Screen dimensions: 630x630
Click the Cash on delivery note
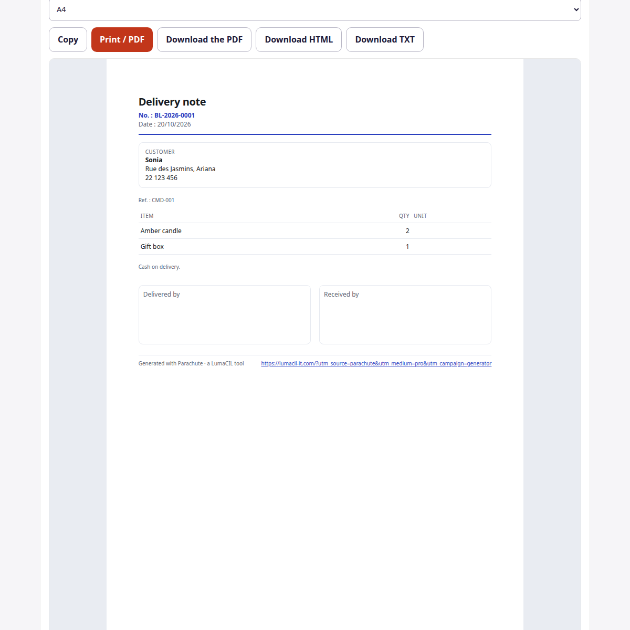point(159,267)
